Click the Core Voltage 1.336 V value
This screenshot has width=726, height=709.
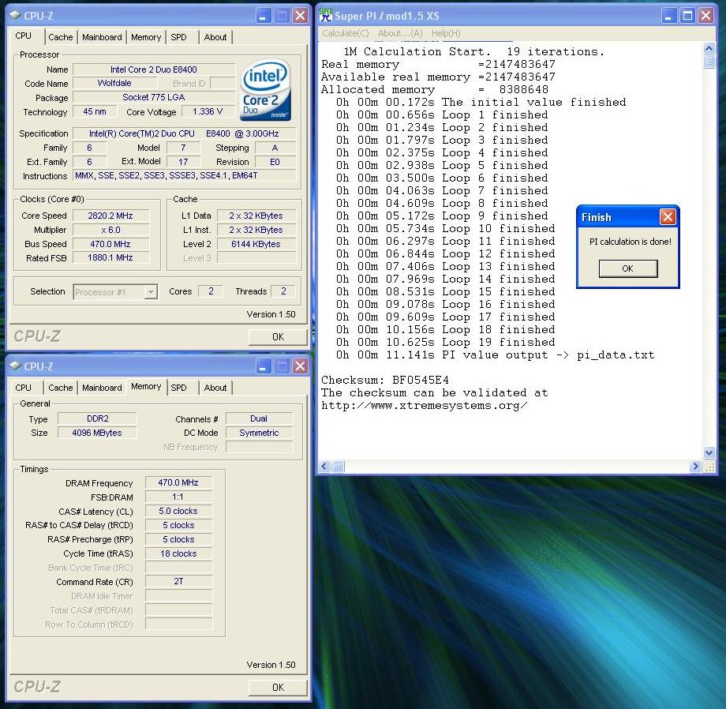(208, 111)
